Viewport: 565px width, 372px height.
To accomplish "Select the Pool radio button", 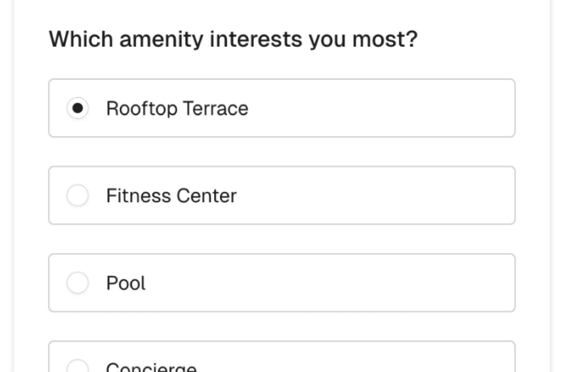I will coord(77,283).
